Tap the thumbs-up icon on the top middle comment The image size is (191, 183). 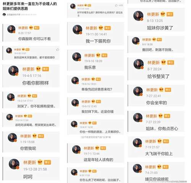116,5
